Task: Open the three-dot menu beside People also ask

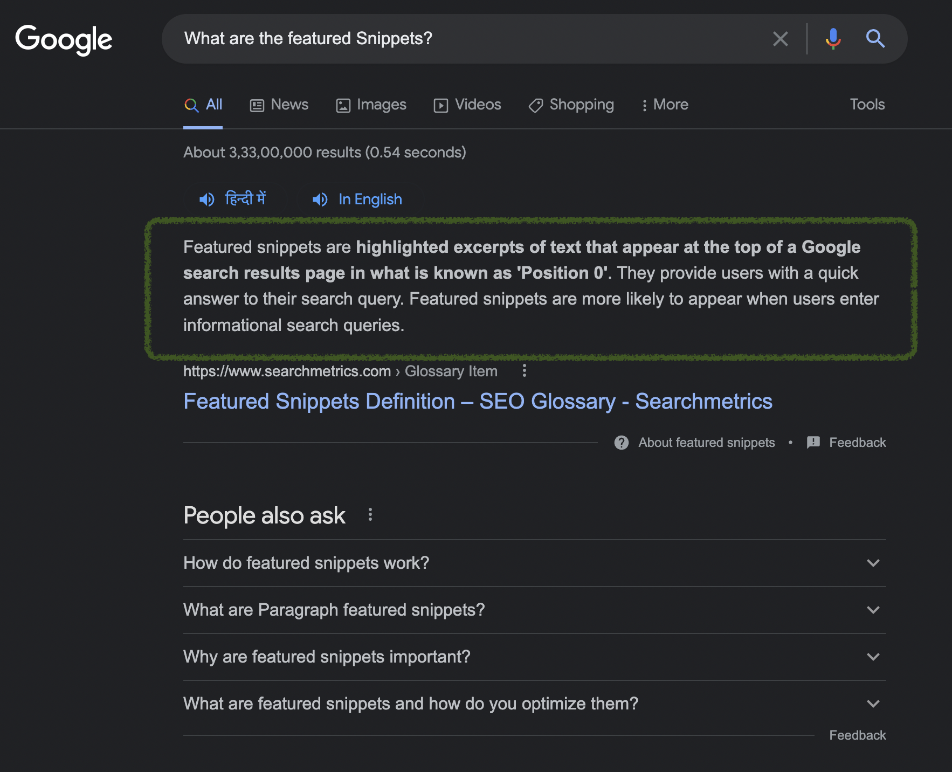Action: [370, 515]
